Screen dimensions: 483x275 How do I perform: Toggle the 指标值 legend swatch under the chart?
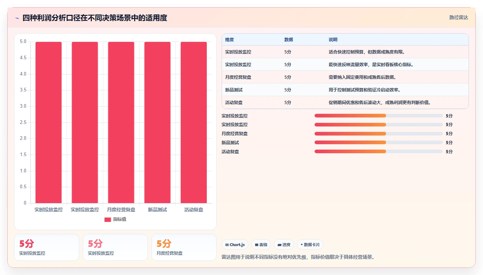pos(108,219)
